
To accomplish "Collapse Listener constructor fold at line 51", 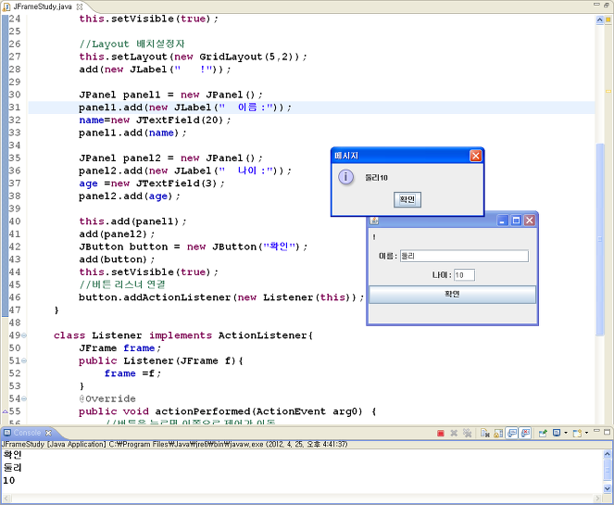I will 24,360.
